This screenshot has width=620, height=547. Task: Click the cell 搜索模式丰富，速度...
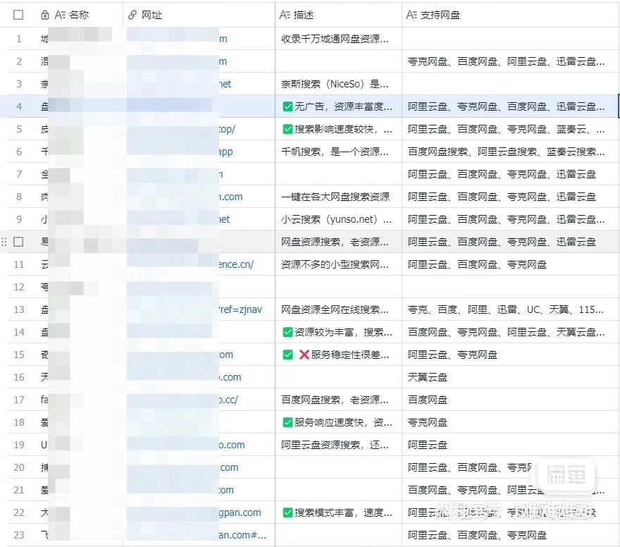point(338,512)
